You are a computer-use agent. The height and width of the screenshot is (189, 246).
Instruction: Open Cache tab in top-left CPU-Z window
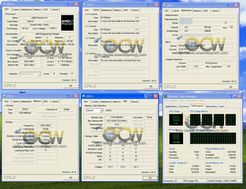click(x=16, y=10)
